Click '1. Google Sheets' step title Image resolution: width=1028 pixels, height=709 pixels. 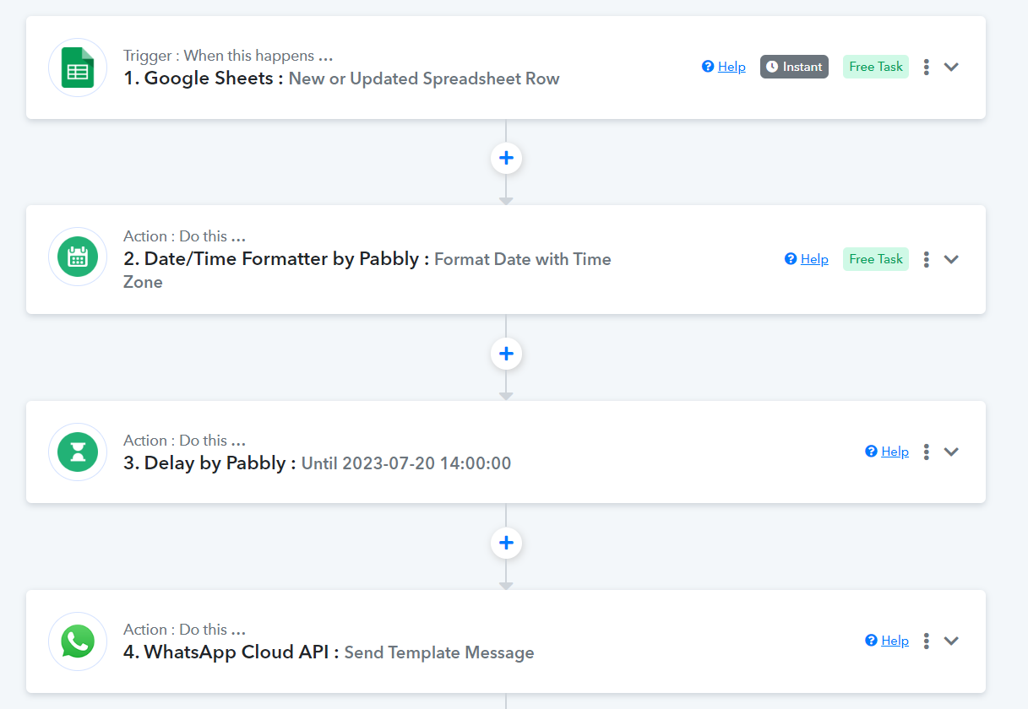pos(203,78)
